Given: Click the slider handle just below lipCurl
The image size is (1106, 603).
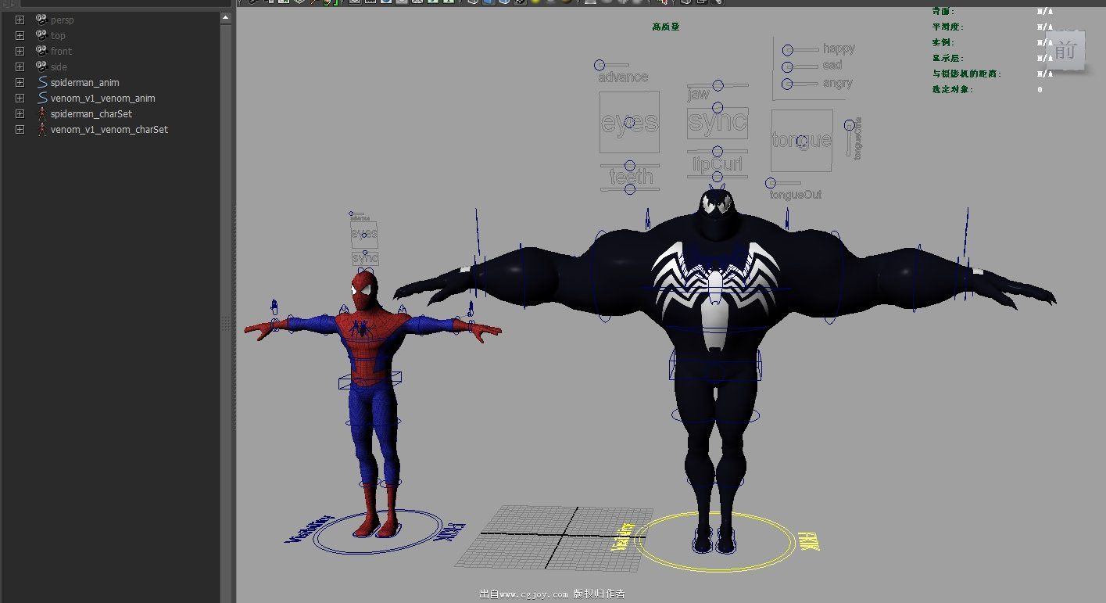Looking at the screenshot, I should (x=718, y=176).
